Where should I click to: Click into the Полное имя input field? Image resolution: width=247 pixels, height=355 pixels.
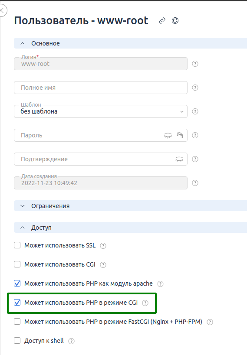point(101,88)
